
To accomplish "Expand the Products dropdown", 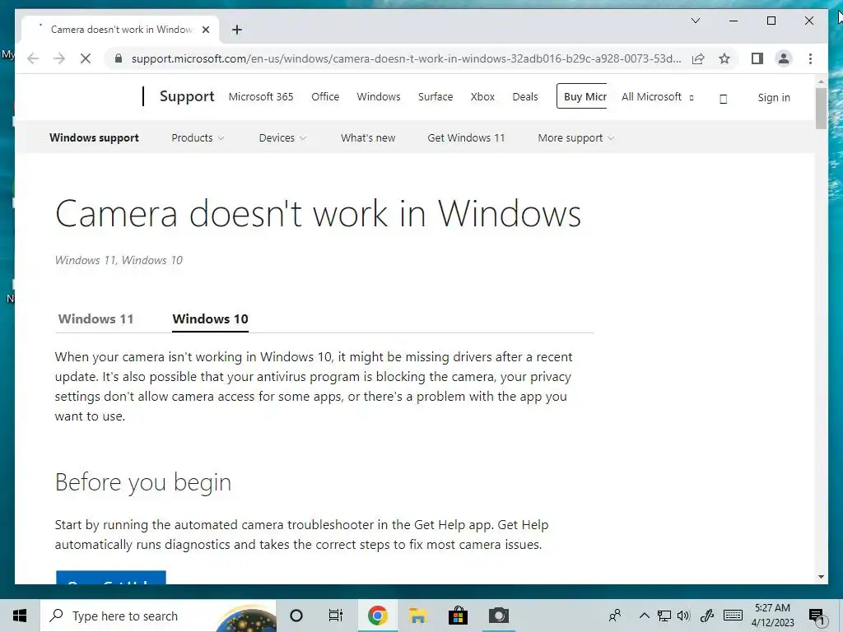I will [198, 137].
